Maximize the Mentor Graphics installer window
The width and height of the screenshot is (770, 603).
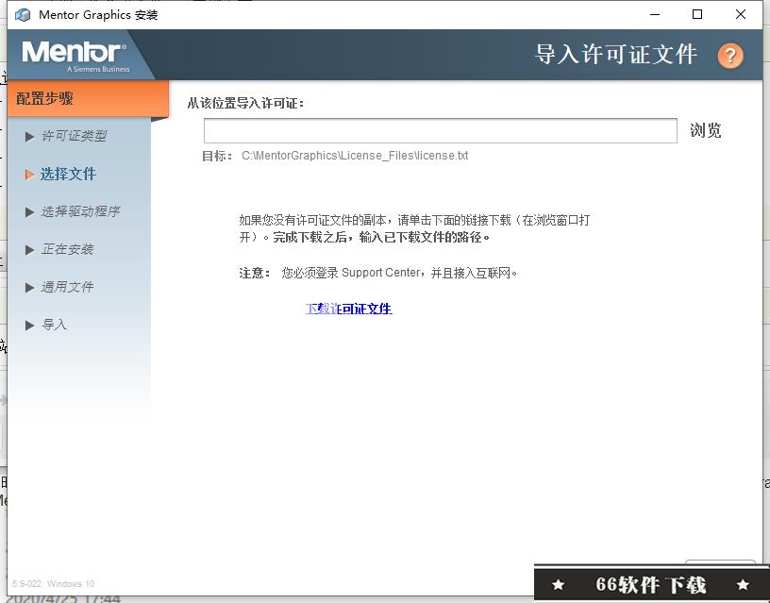[697, 15]
